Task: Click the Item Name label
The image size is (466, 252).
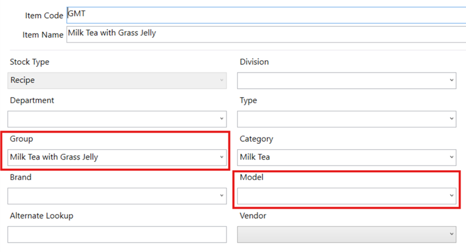Action: tap(43, 34)
